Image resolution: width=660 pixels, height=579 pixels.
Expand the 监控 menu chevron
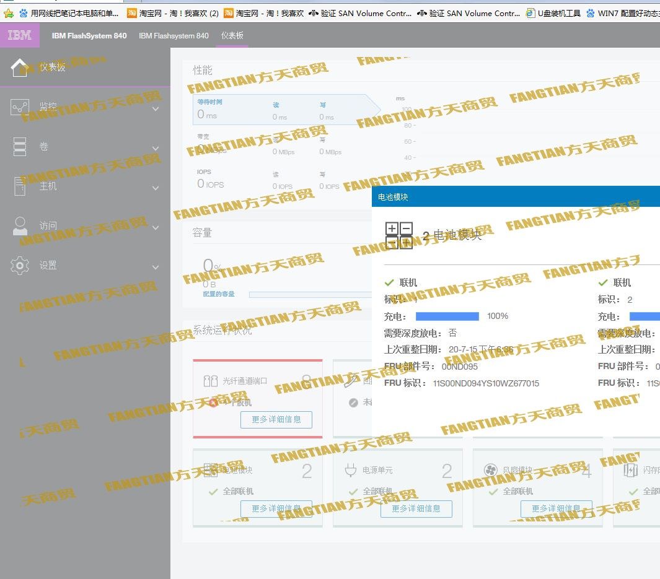click(156, 109)
